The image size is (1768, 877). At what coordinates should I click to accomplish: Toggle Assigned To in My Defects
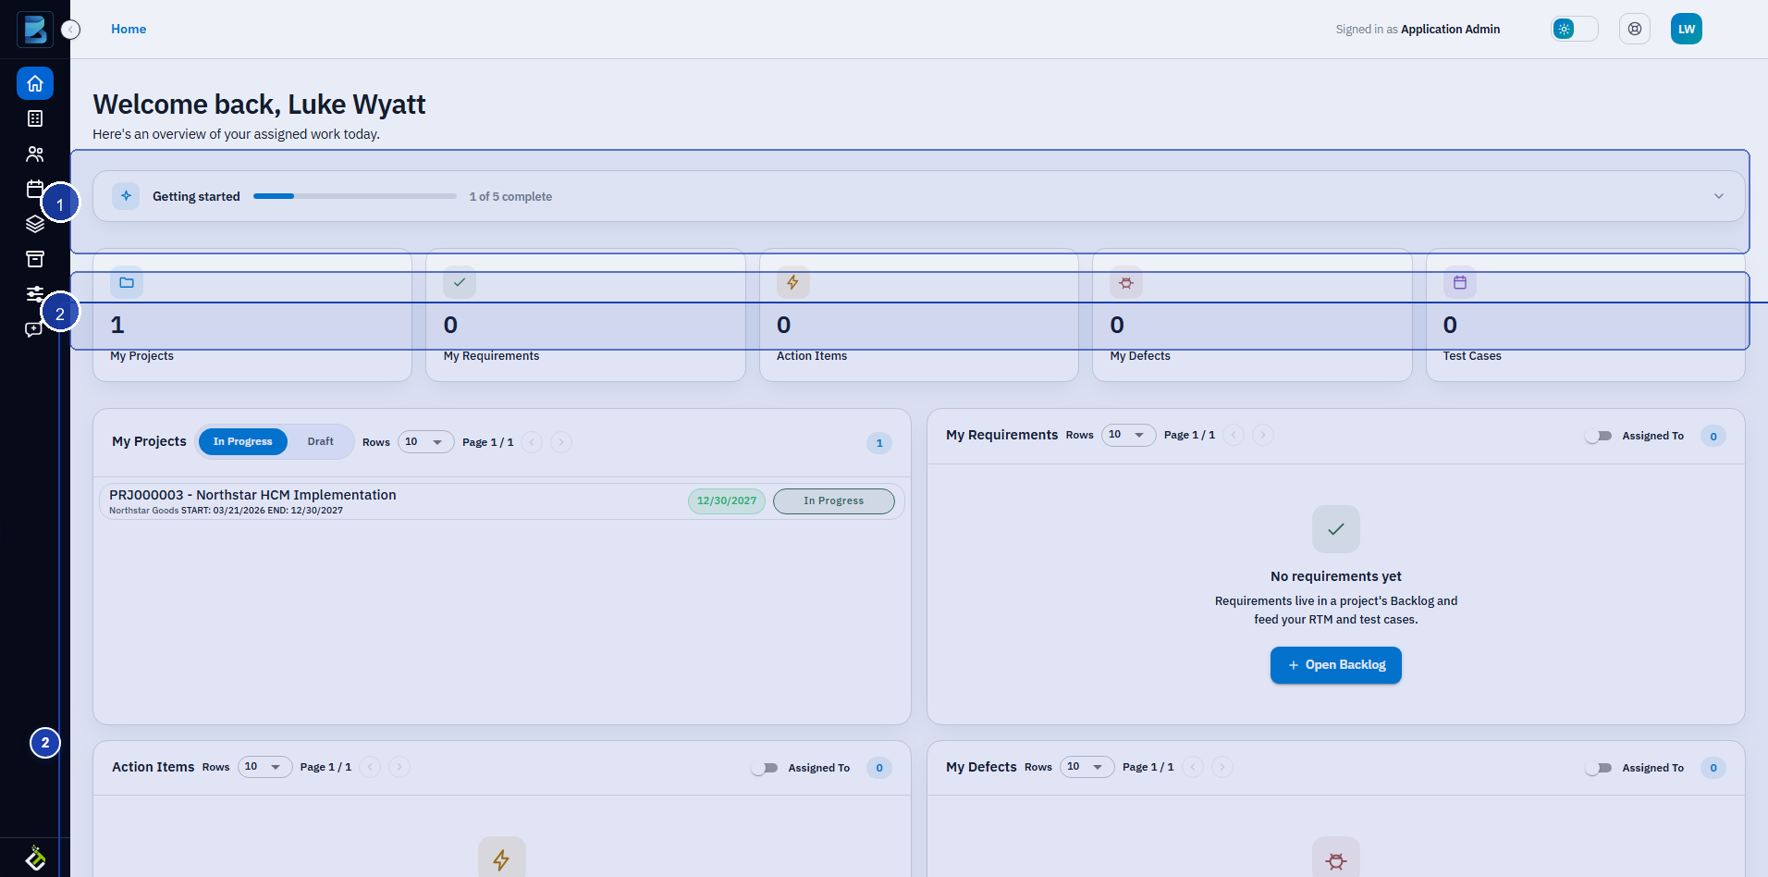point(1598,768)
